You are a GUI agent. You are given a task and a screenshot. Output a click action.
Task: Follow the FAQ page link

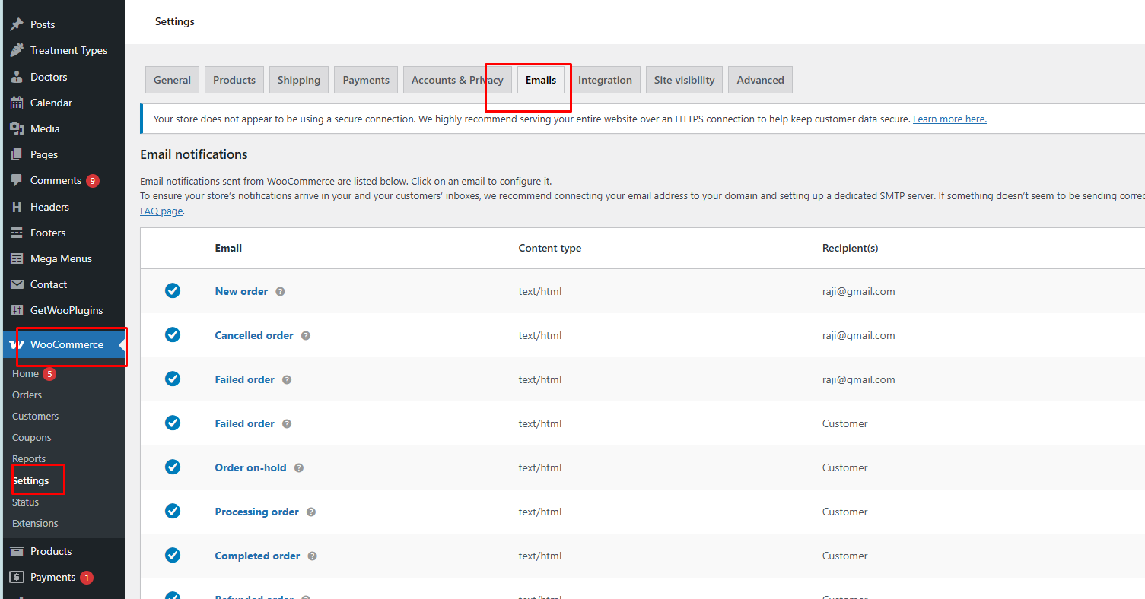(161, 211)
